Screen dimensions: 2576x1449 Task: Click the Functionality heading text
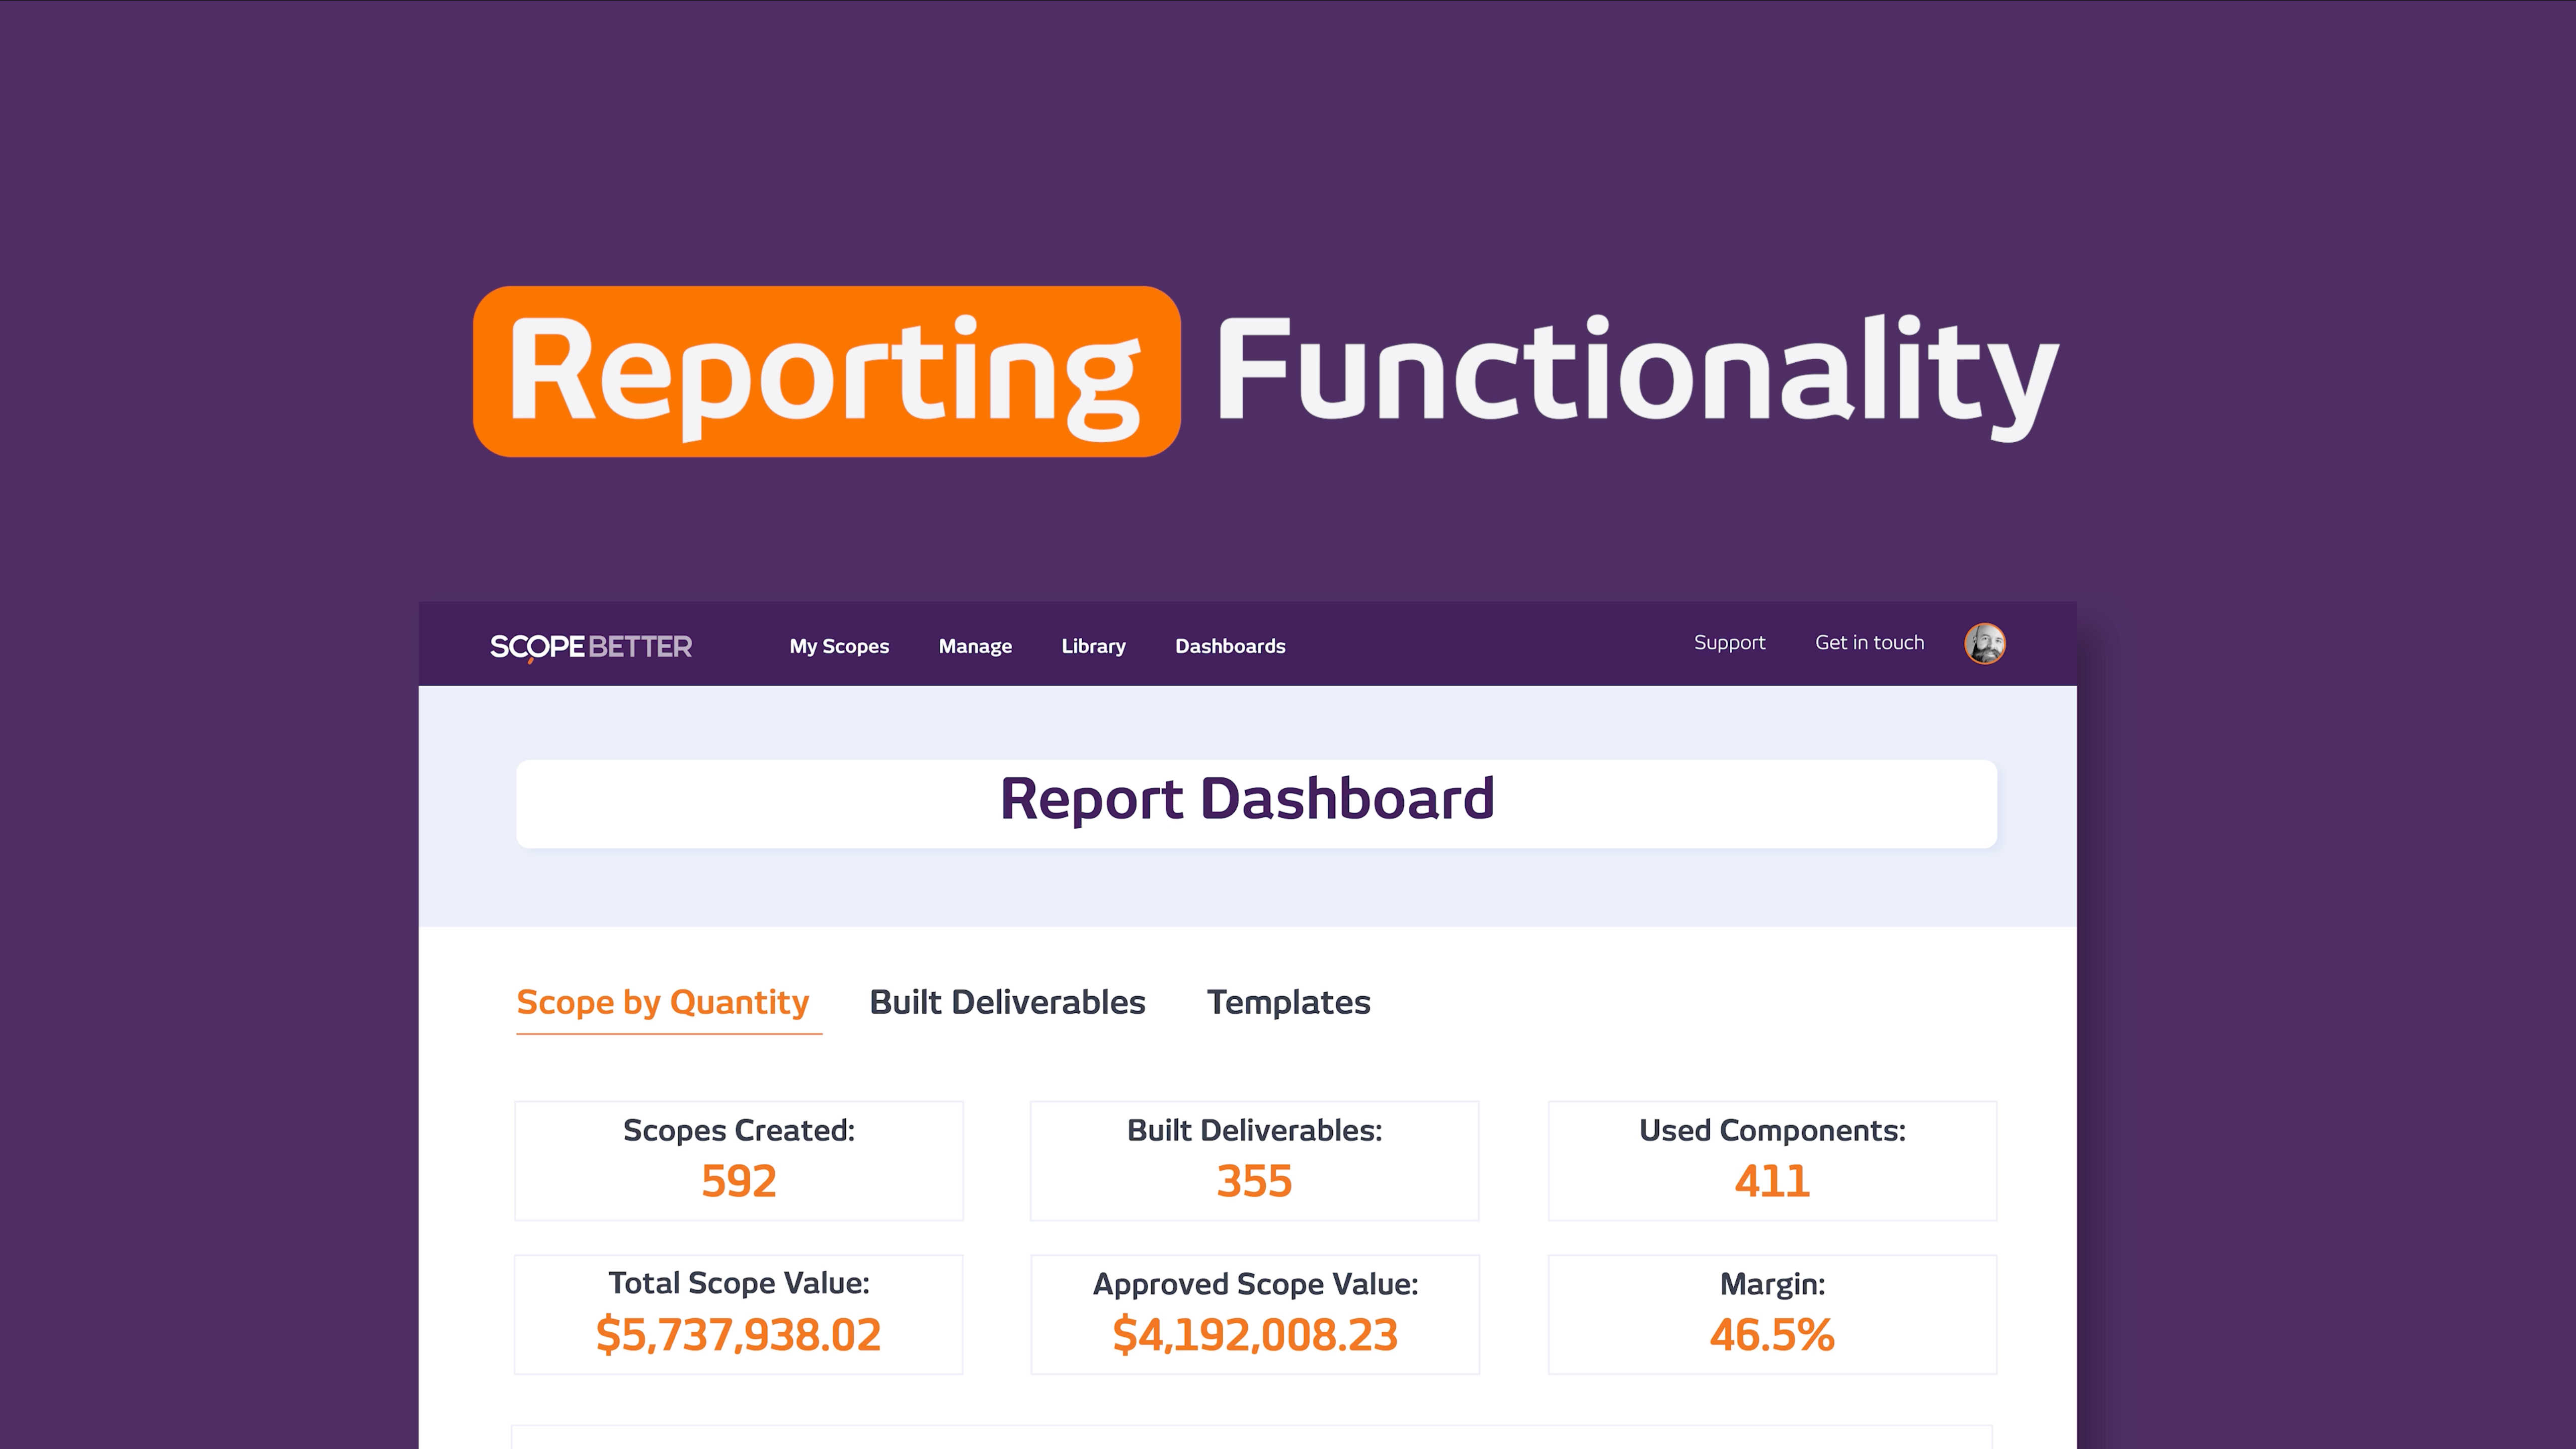1636,372
